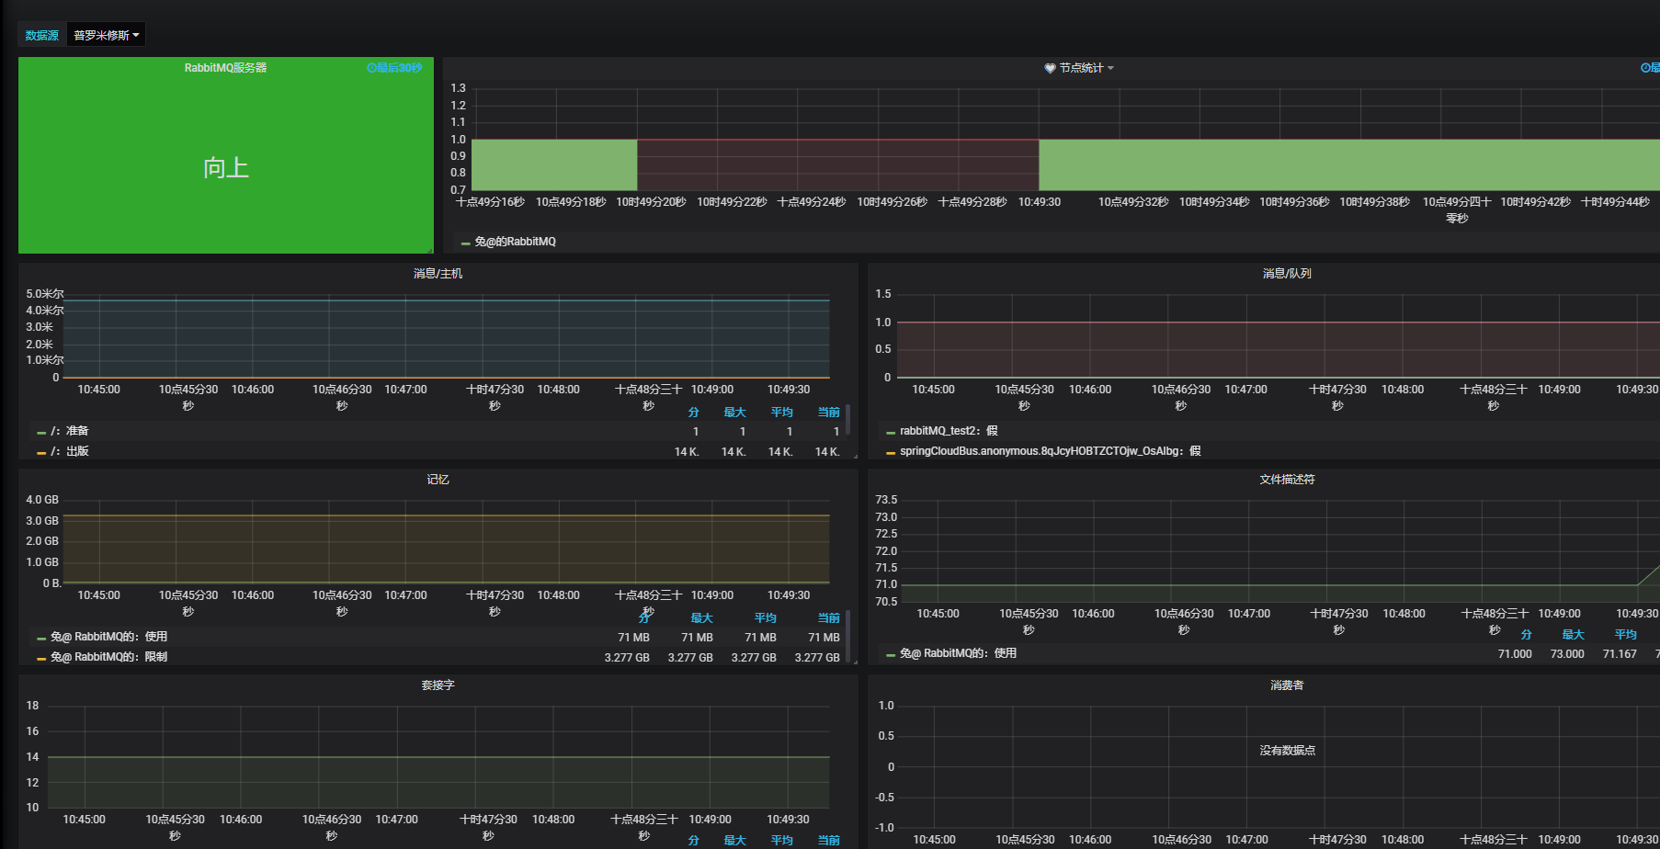The image size is (1660, 849).
Task: Open the 记忆 panel title menu
Action: (x=437, y=478)
